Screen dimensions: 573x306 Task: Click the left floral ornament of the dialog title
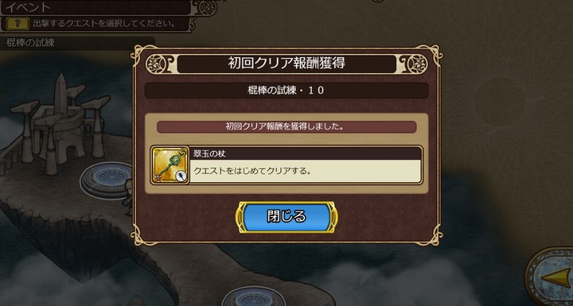pos(160,64)
